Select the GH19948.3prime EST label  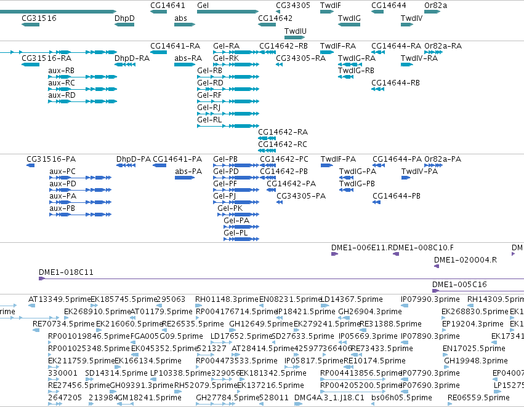click(x=476, y=361)
